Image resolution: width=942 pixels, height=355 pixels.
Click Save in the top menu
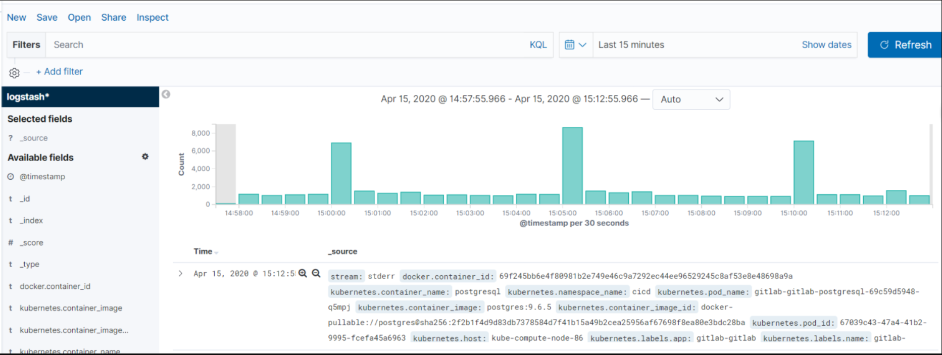[x=47, y=17]
